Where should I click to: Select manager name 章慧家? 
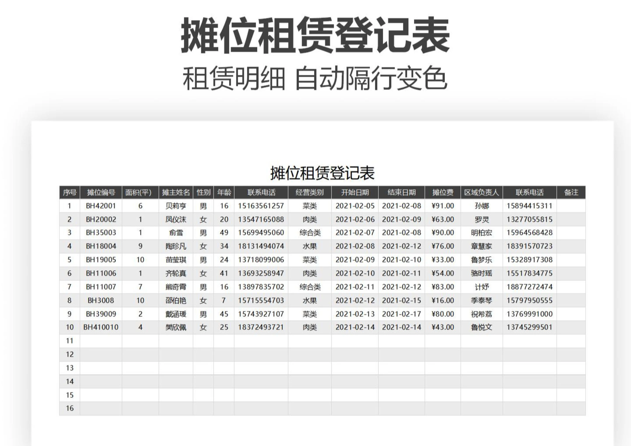click(x=481, y=246)
